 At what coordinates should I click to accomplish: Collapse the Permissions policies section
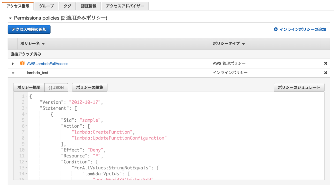(x=11, y=18)
